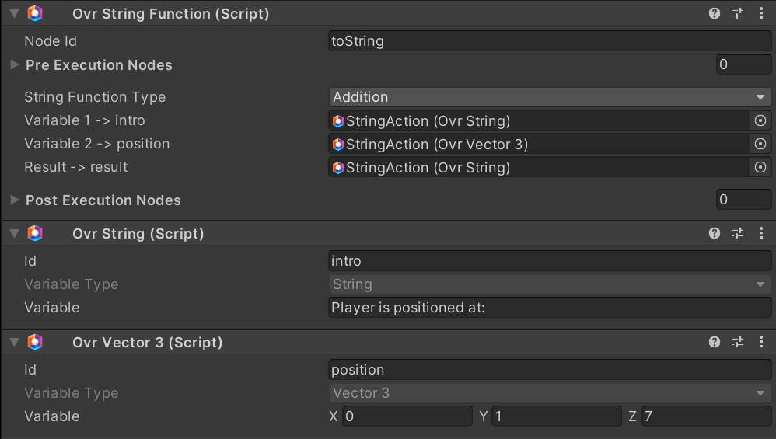The height and width of the screenshot is (439, 776).
Task: Click the Node Id text field
Action: pyautogui.click(x=550, y=41)
